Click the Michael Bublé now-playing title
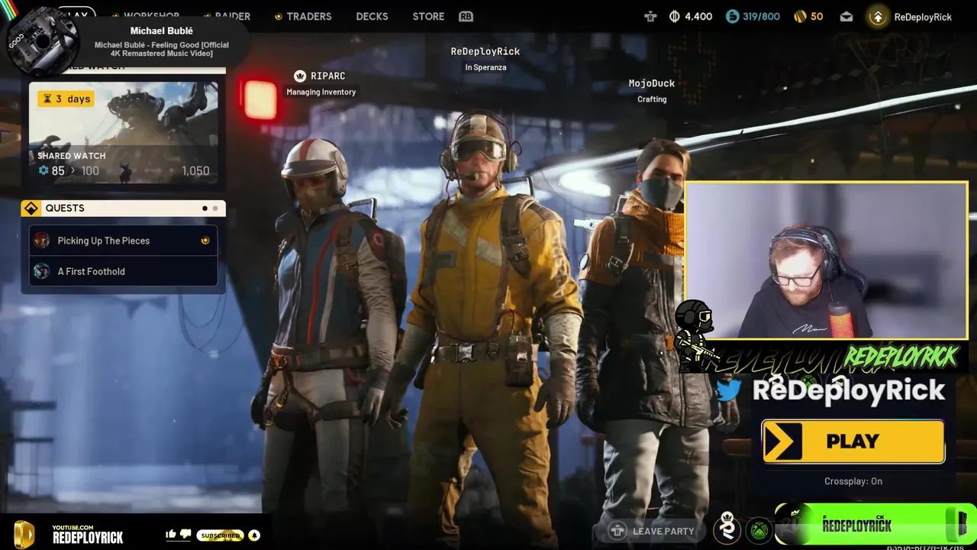Image resolution: width=977 pixels, height=550 pixels. click(162, 31)
